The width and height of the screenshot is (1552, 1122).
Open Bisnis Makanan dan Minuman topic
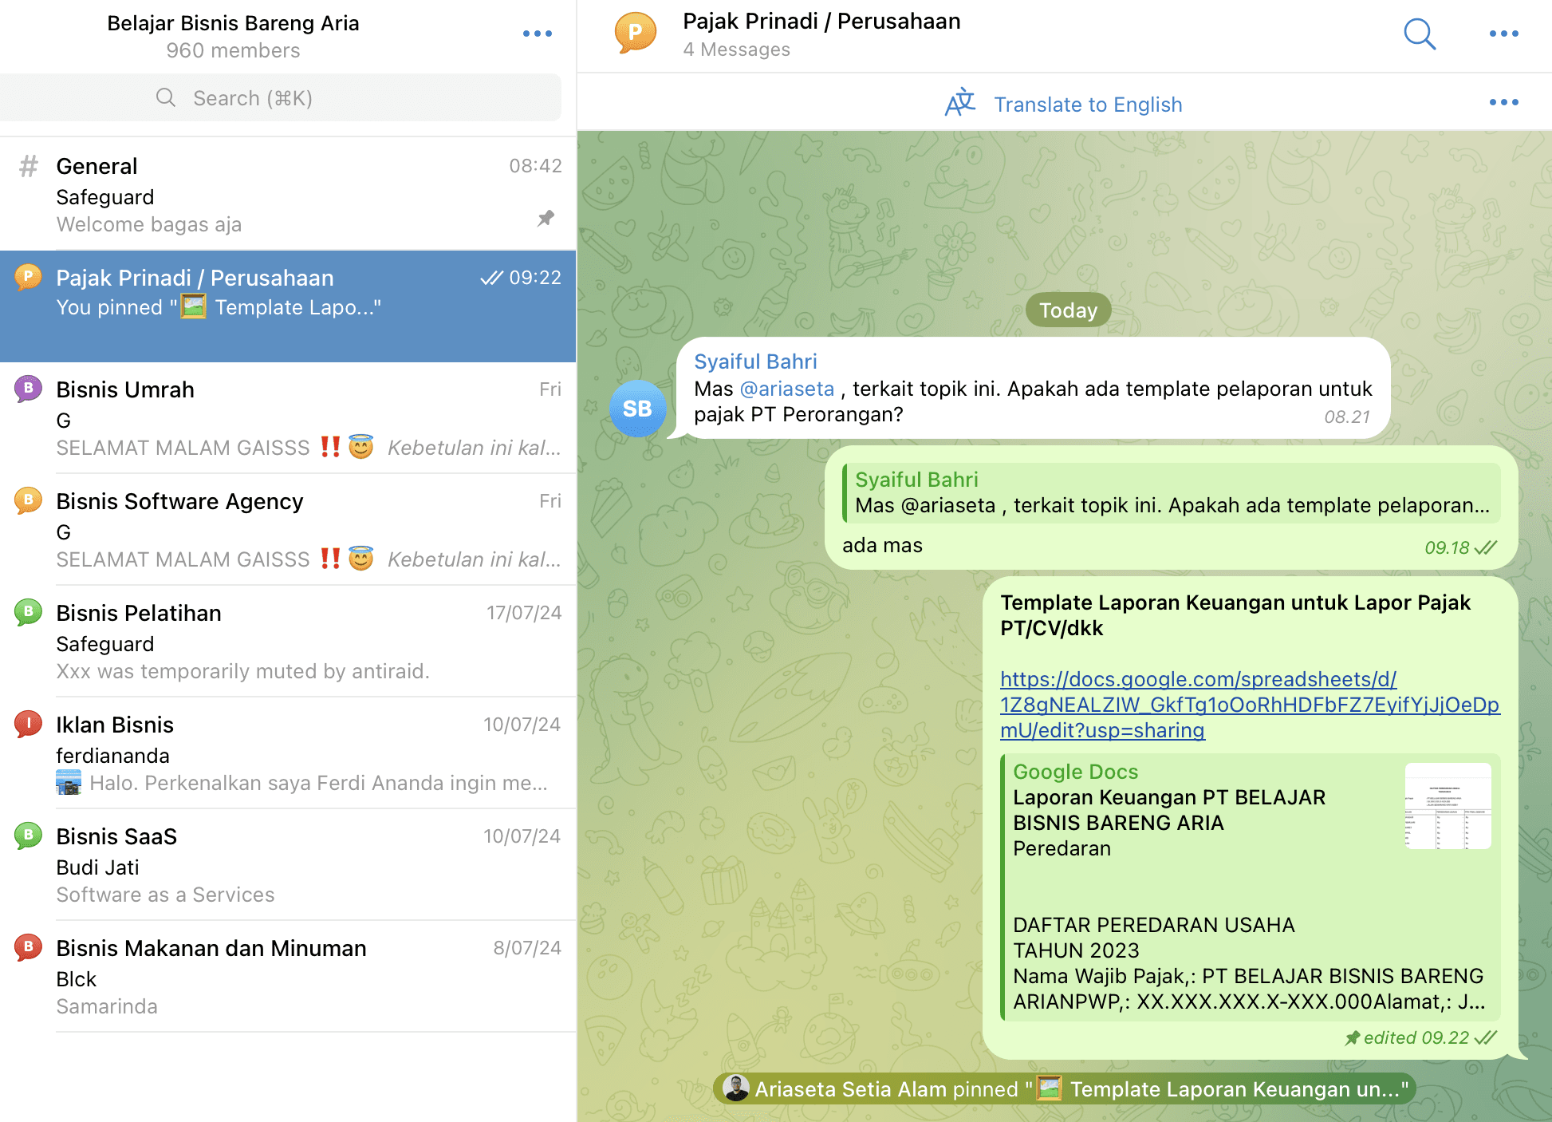click(287, 976)
